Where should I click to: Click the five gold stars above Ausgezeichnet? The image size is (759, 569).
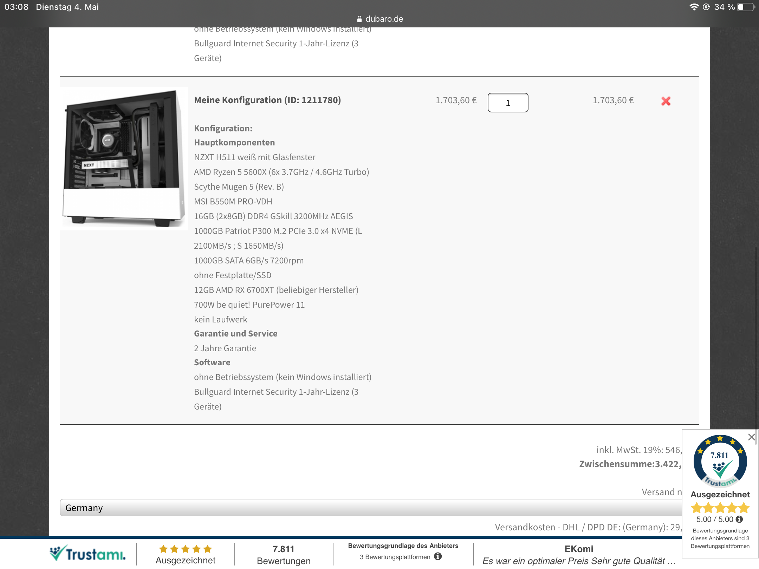tap(185, 549)
